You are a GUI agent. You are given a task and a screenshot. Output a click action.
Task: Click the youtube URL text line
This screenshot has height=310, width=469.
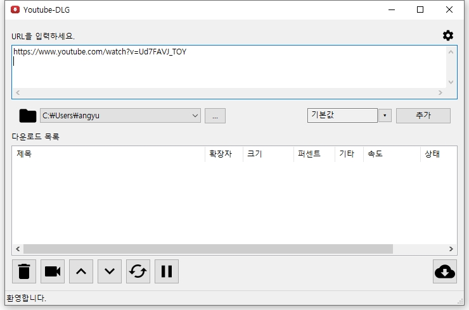100,52
